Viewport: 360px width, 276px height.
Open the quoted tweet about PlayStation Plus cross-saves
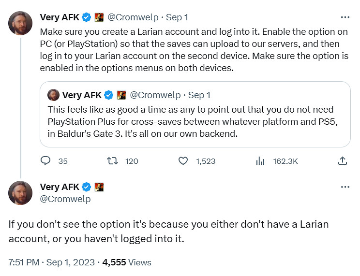click(195, 122)
